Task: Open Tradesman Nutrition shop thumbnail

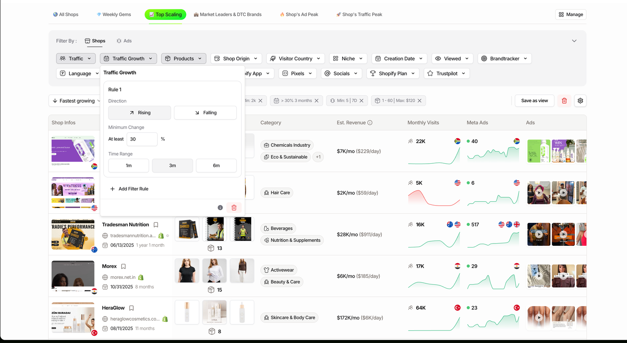Action: pyautogui.click(x=73, y=235)
